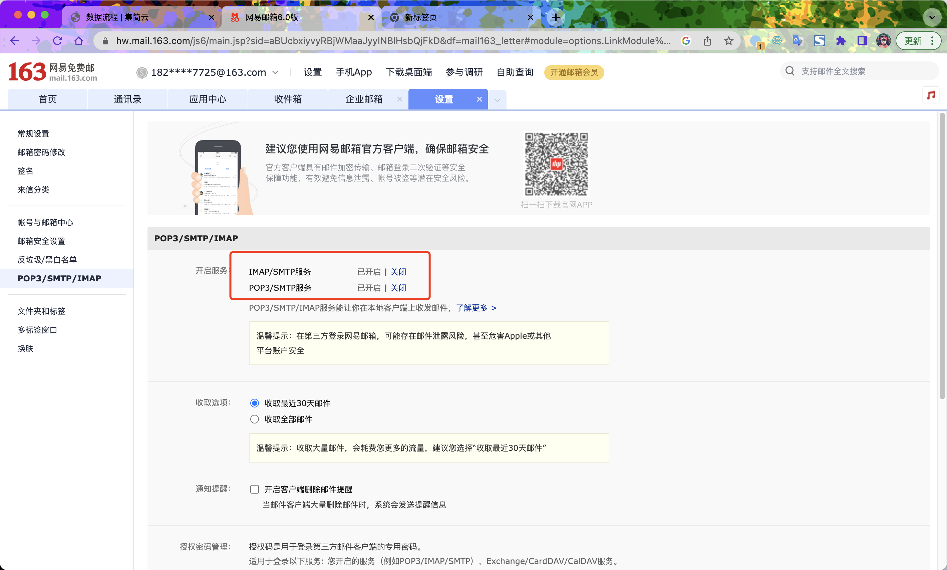Switch to 收件箱 tab
Viewport: 947px width, 570px height.
pyautogui.click(x=288, y=99)
